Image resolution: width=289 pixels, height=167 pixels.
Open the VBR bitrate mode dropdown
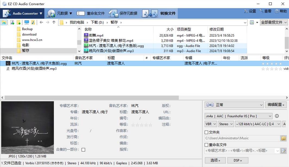211,124
